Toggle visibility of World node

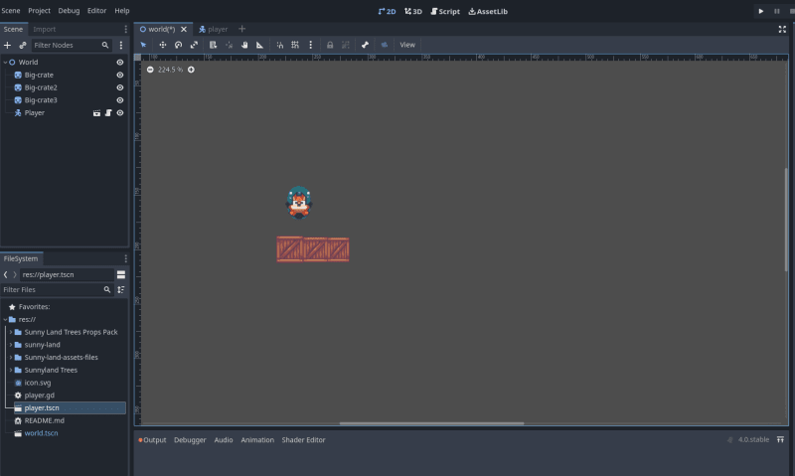[x=120, y=62]
